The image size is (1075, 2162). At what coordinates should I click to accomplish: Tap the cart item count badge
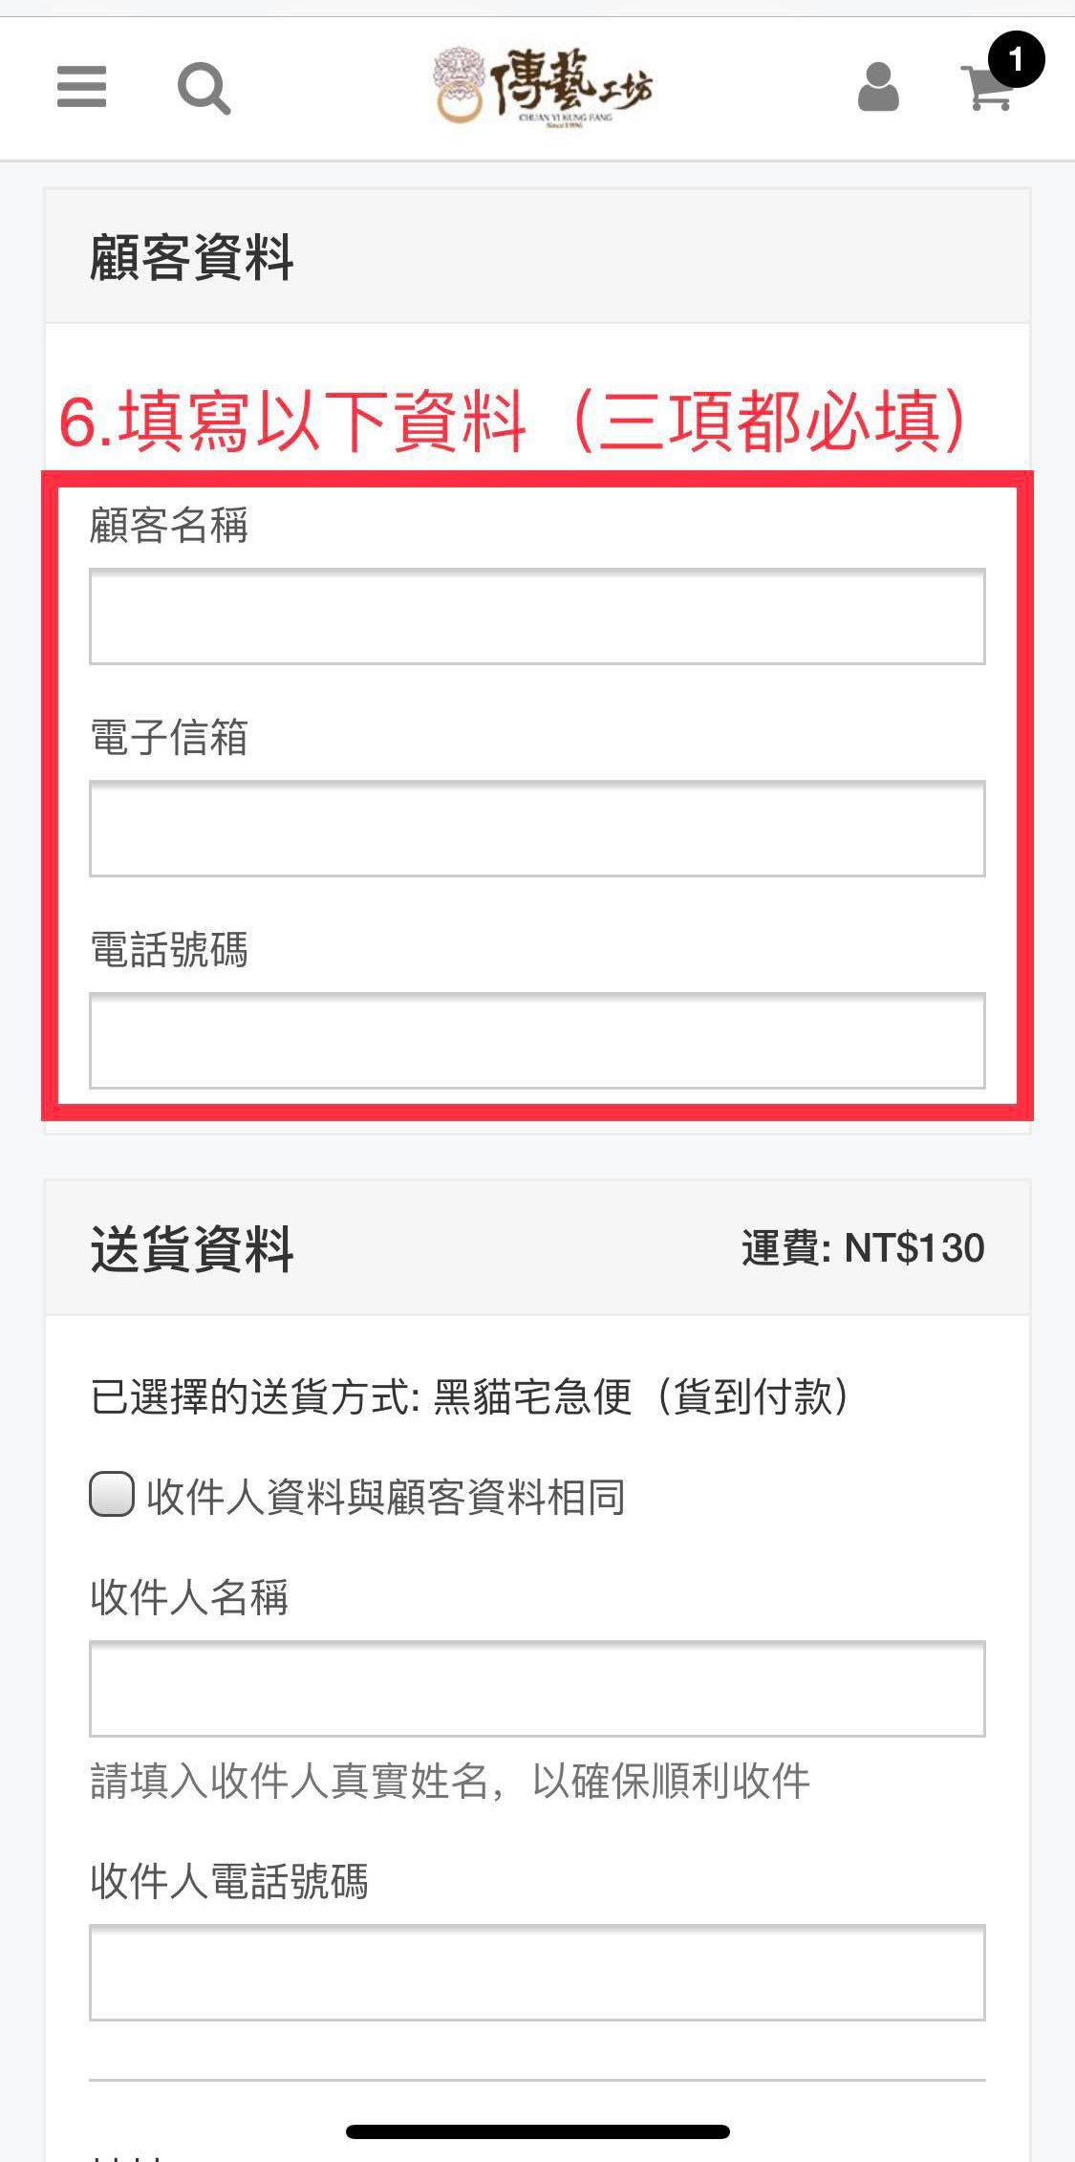click(x=1016, y=60)
